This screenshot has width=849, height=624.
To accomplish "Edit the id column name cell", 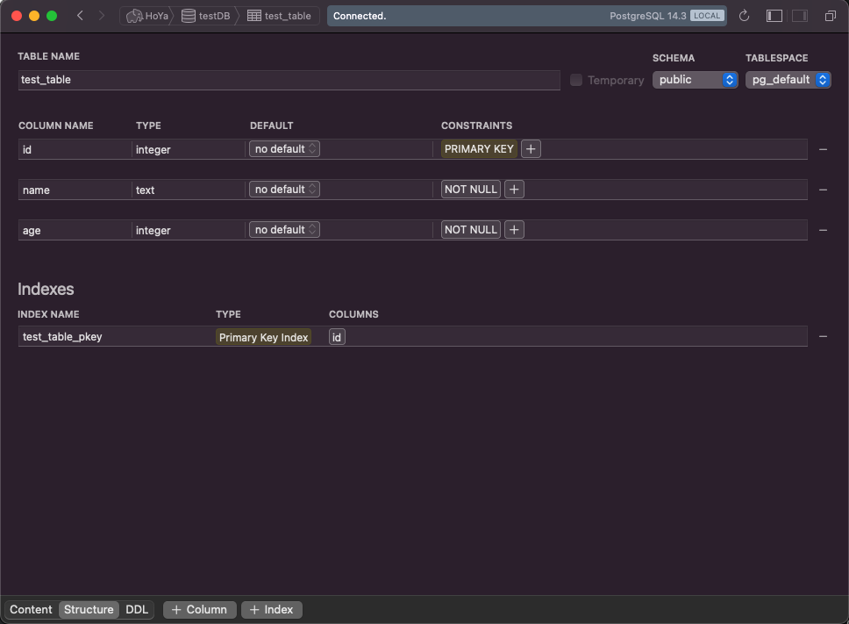I will tap(75, 149).
